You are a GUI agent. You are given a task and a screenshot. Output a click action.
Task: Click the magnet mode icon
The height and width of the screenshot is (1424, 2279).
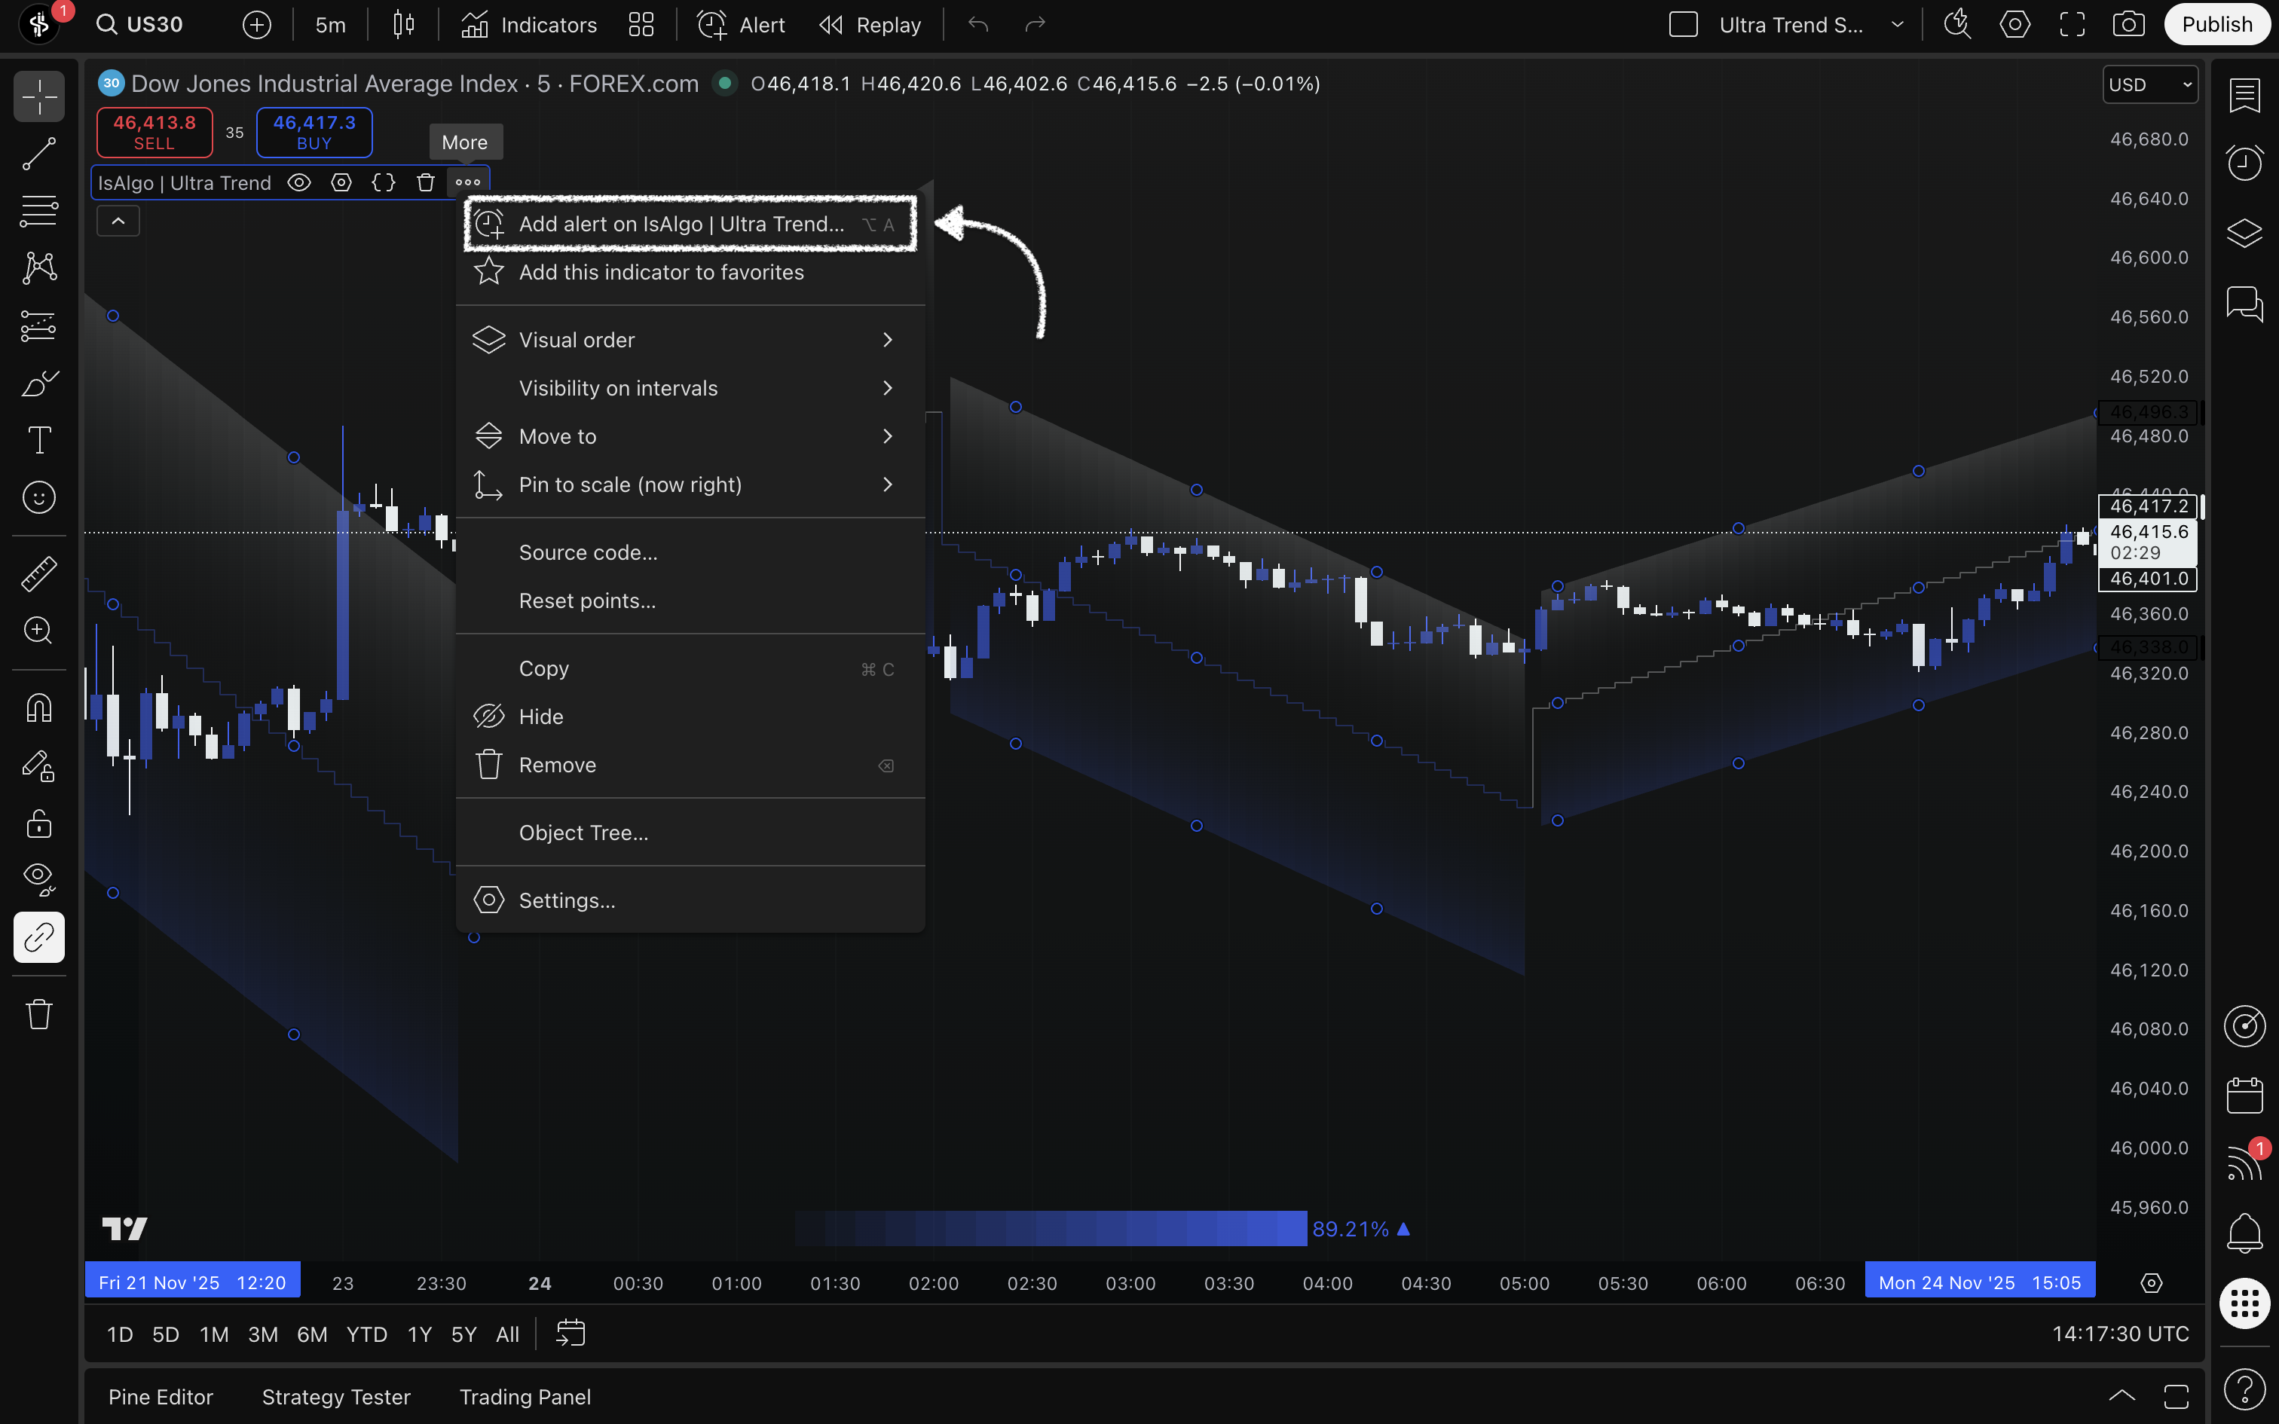(38, 707)
